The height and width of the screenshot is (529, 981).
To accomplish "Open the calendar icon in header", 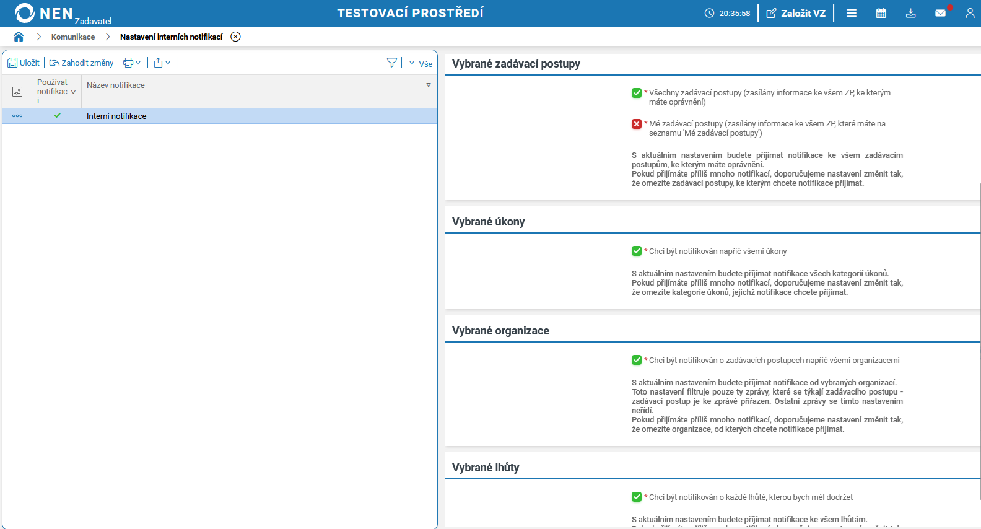I will point(881,13).
